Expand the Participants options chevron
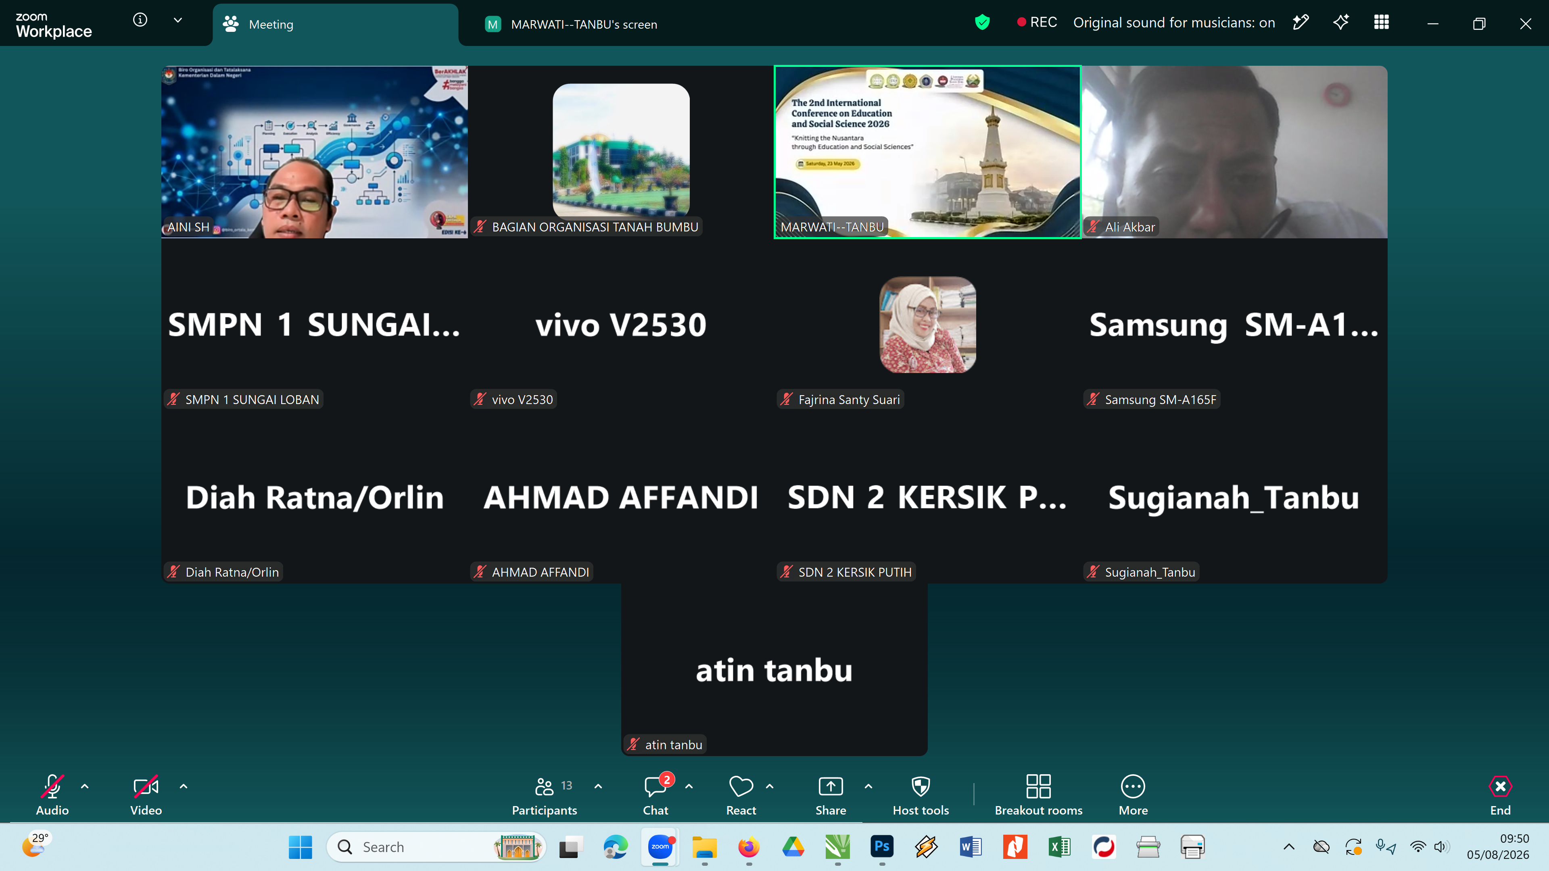 (598, 786)
